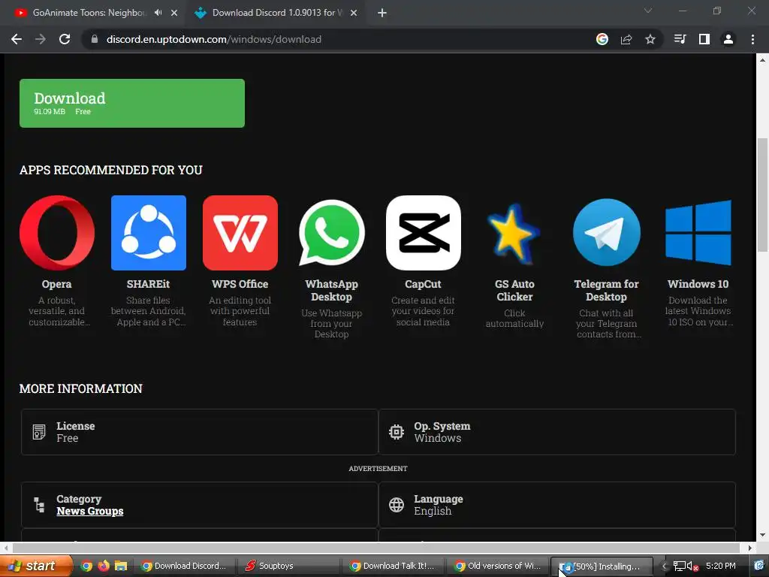
Task: Click the network computer icon in system tray
Action: click(679, 566)
